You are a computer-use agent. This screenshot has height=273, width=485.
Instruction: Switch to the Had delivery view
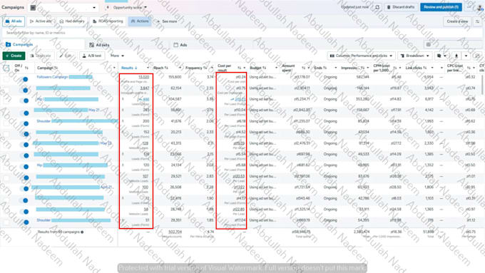pos(72,21)
